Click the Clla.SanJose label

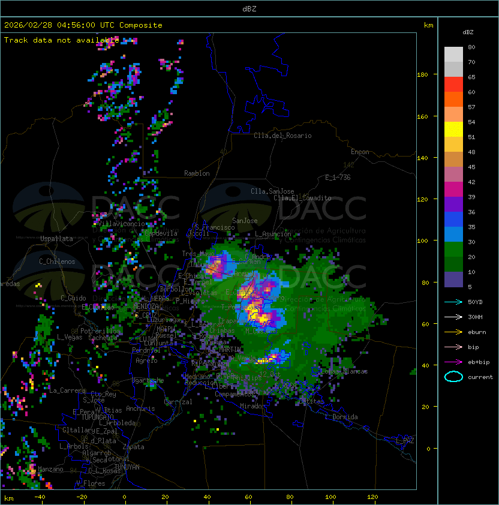[272, 191]
